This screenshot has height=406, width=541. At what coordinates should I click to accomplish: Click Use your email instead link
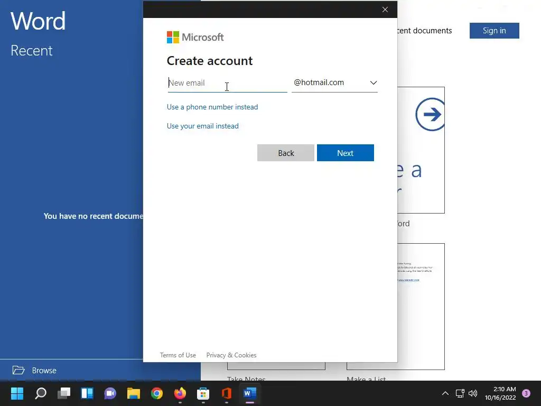(202, 126)
